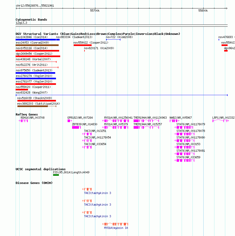Image resolution: width=235 pixels, height=236 pixels.
Task: Click the nsv436148 (Korbel2007) variant label
Action: point(33,59)
